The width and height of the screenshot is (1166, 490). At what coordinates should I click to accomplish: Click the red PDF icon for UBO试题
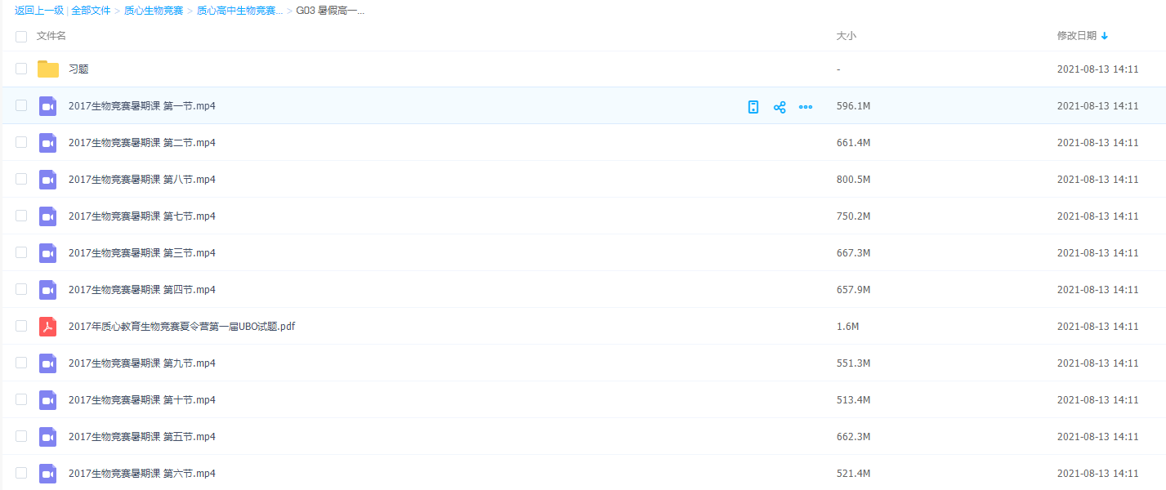point(48,327)
